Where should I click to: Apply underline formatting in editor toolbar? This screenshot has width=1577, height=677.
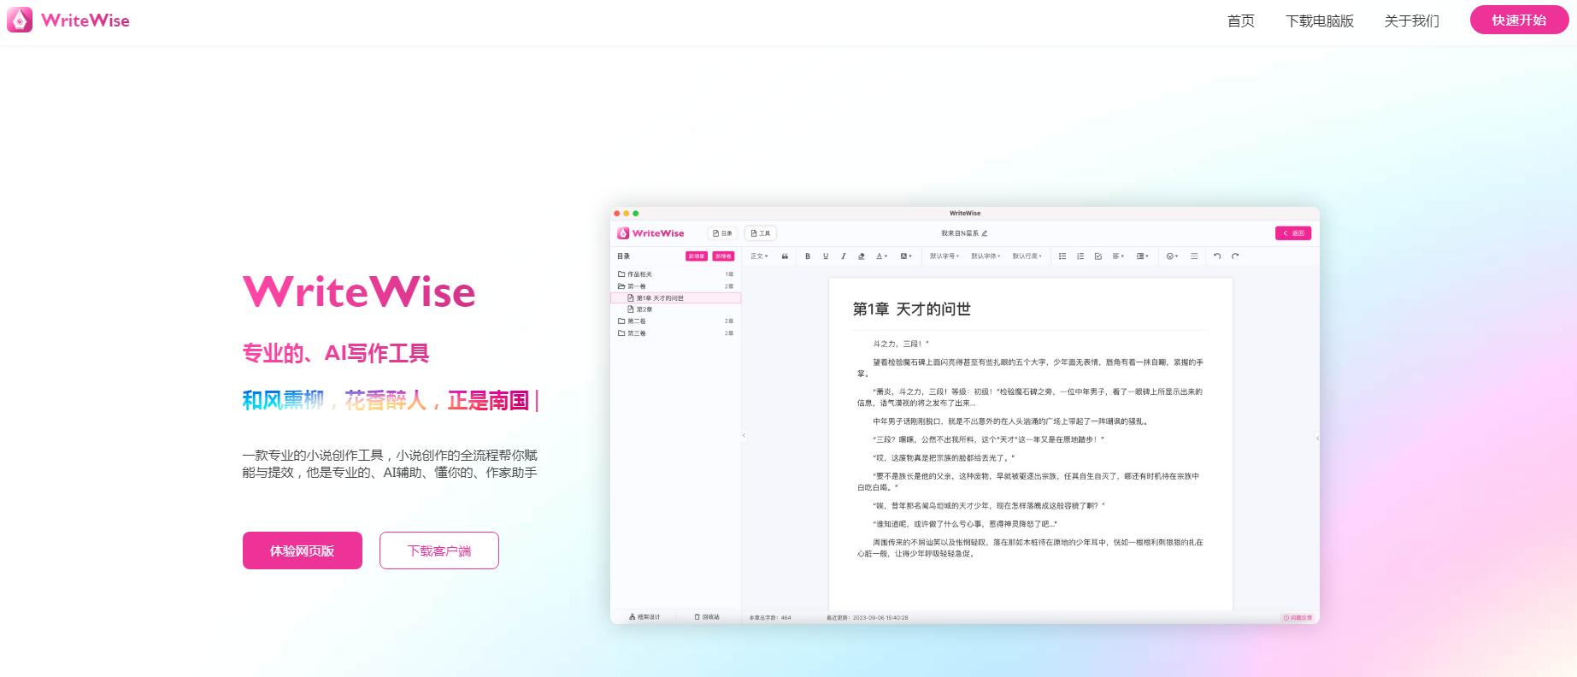(826, 256)
